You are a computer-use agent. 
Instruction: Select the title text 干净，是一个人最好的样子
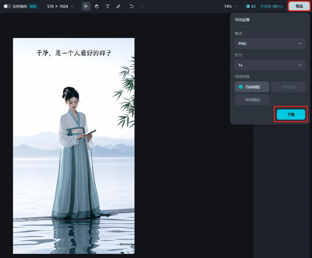pos(74,53)
